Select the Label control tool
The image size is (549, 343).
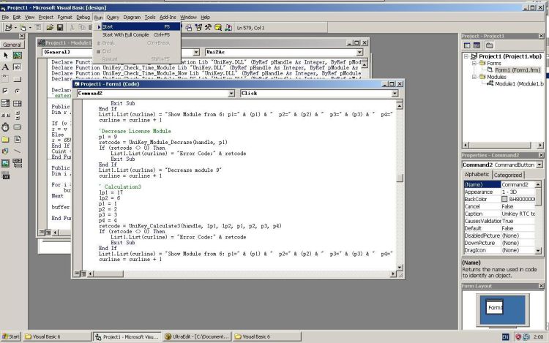(x=5, y=67)
